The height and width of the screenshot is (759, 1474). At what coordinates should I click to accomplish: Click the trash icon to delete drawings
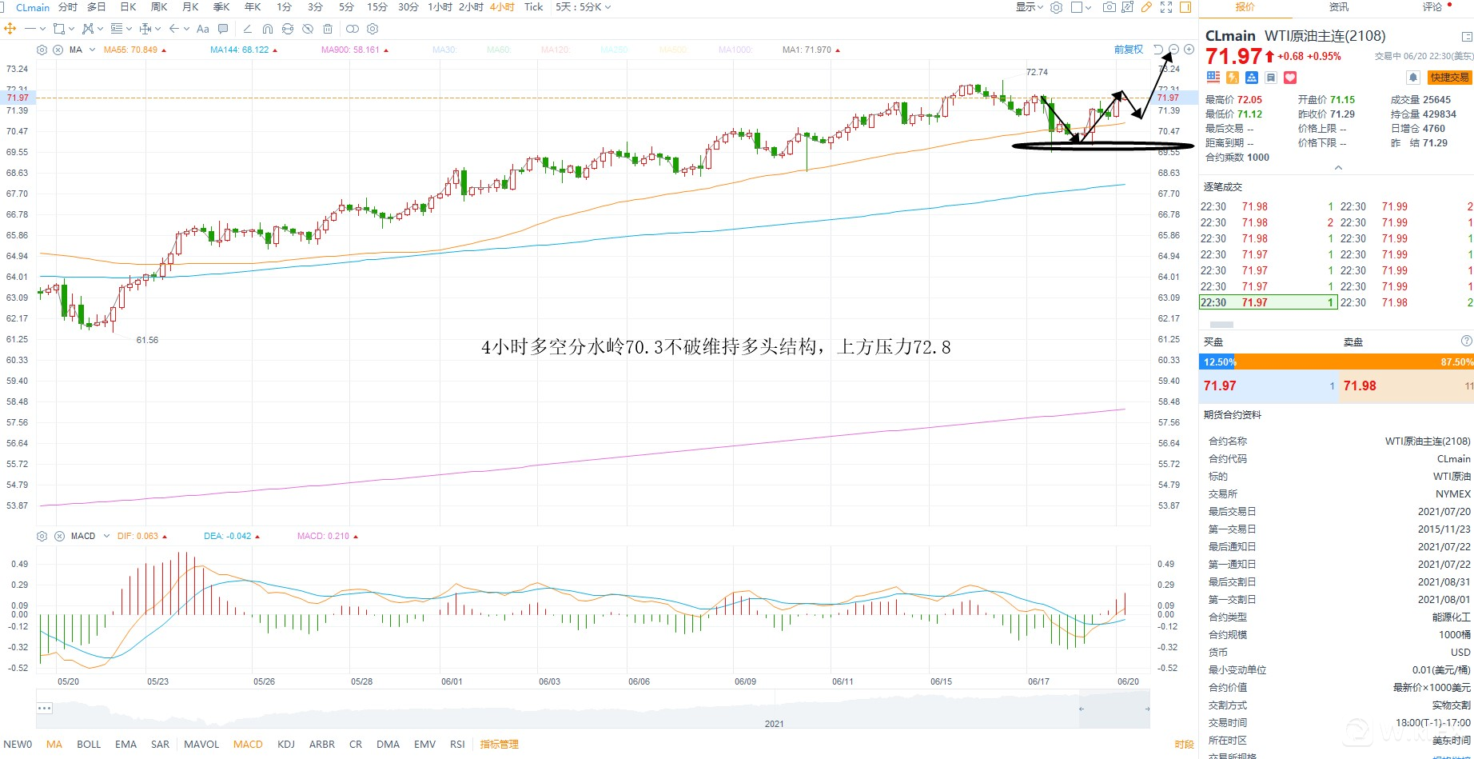point(328,29)
